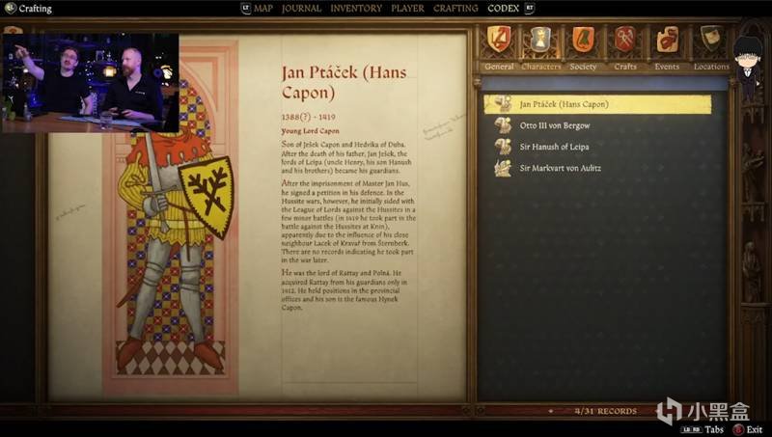Image resolution: width=772 pixels, height=437 pixels.
Task: Click the RT bumper icon beside CODEX
Action: point(529,9)
